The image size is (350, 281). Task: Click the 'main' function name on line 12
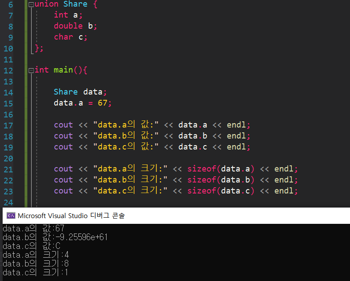pos(63,70)
